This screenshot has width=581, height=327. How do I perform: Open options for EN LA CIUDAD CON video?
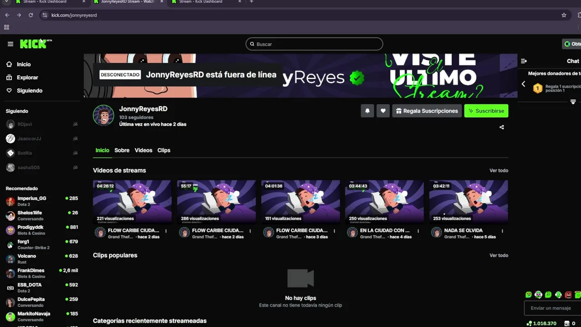(x=418, y=231)
